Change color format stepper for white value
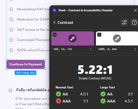Viewport: 138px width, 109px height. [135, 49]
